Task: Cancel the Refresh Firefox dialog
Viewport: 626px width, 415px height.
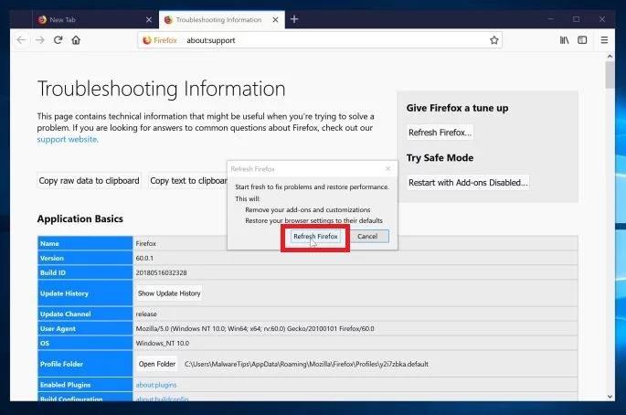Action: pos(367,236)
